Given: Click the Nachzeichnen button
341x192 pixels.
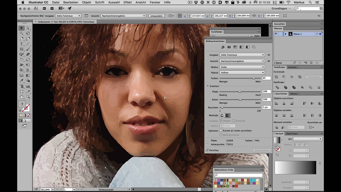Looking at the screenshot, I should pyautogui.click(x=262, y=150).
